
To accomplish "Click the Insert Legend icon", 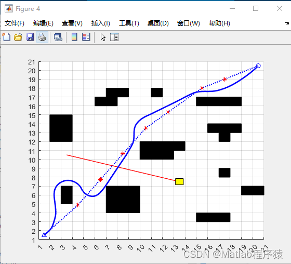I will pyautogui.click(x=86, y=37).
